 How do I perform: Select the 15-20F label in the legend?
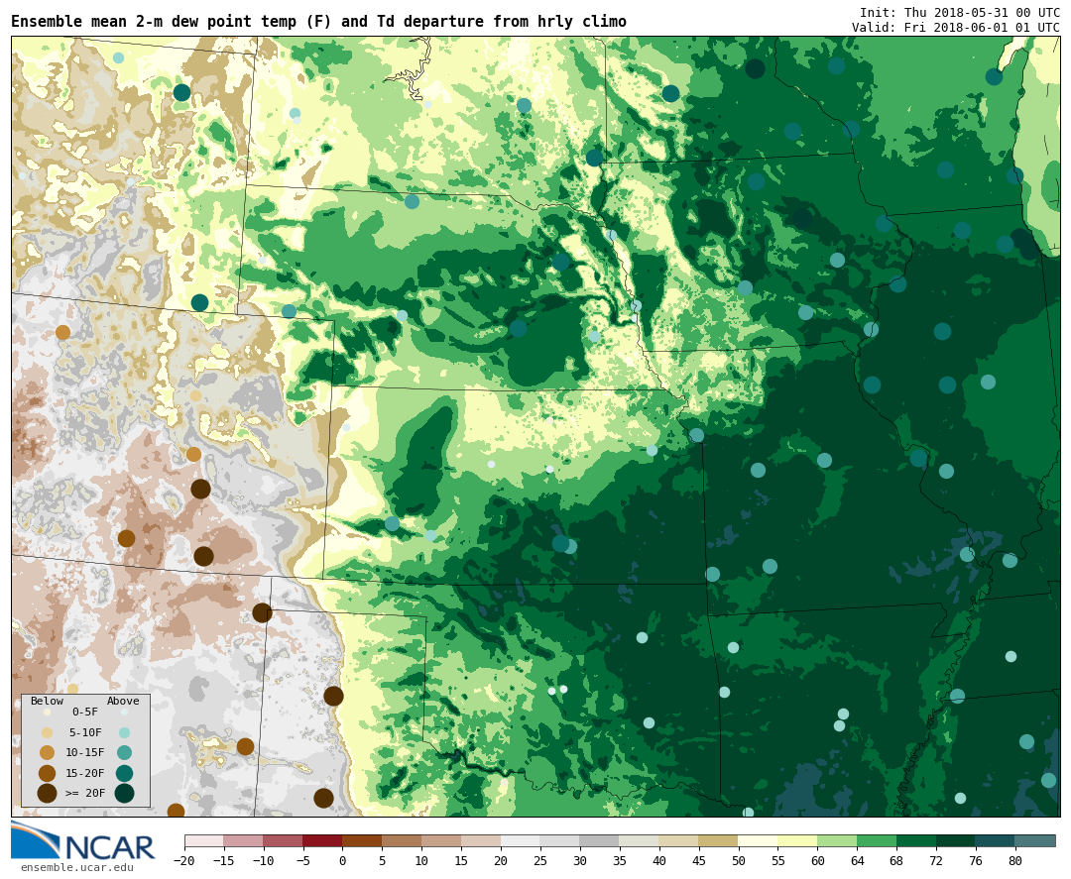tap(85, 773)
